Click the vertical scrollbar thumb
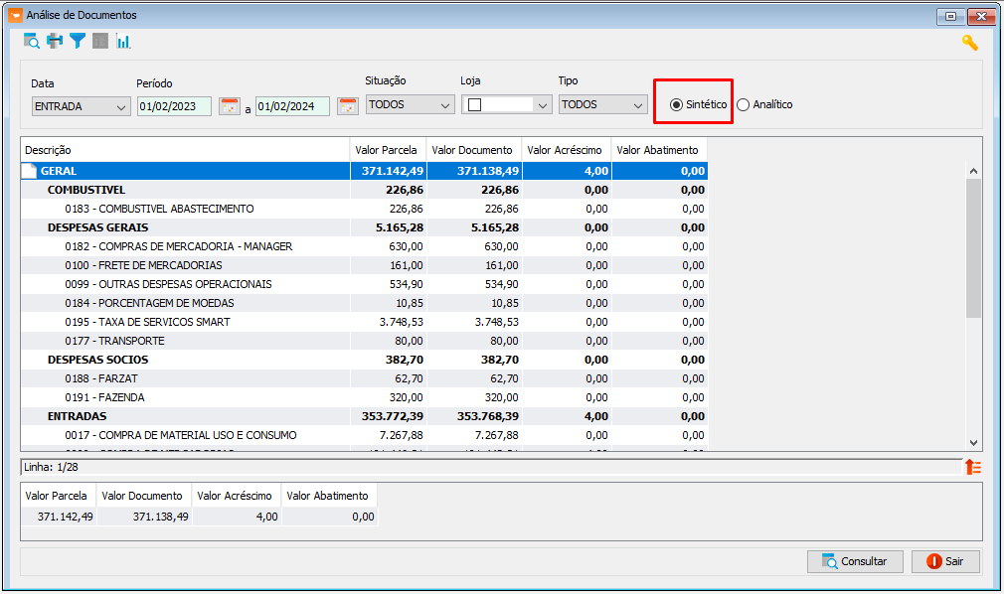The width and height of the screenshot is (1004, 594). 973,248
